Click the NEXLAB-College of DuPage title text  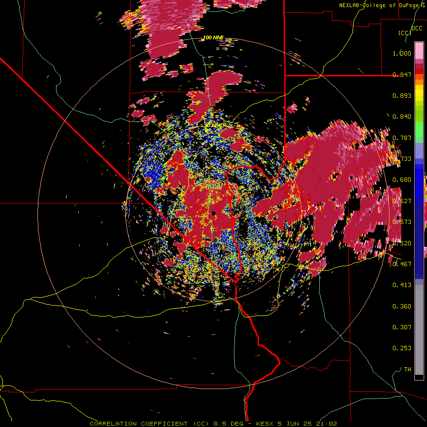[x=381, y=5]
